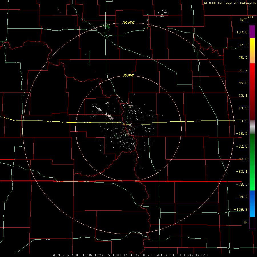Click the purple segment of the color bar
The height and width of the screenshot is (257, 257).
pyautogui.click(x=252, y=32)
